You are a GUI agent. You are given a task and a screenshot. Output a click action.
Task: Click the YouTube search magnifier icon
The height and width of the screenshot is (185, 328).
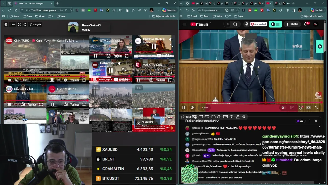click(x=235, y=24)
